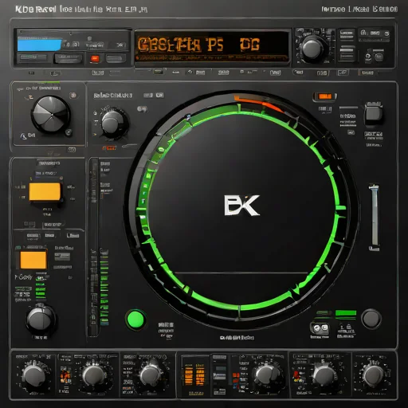Click the orange LED text display

click(x=212, y=47)
